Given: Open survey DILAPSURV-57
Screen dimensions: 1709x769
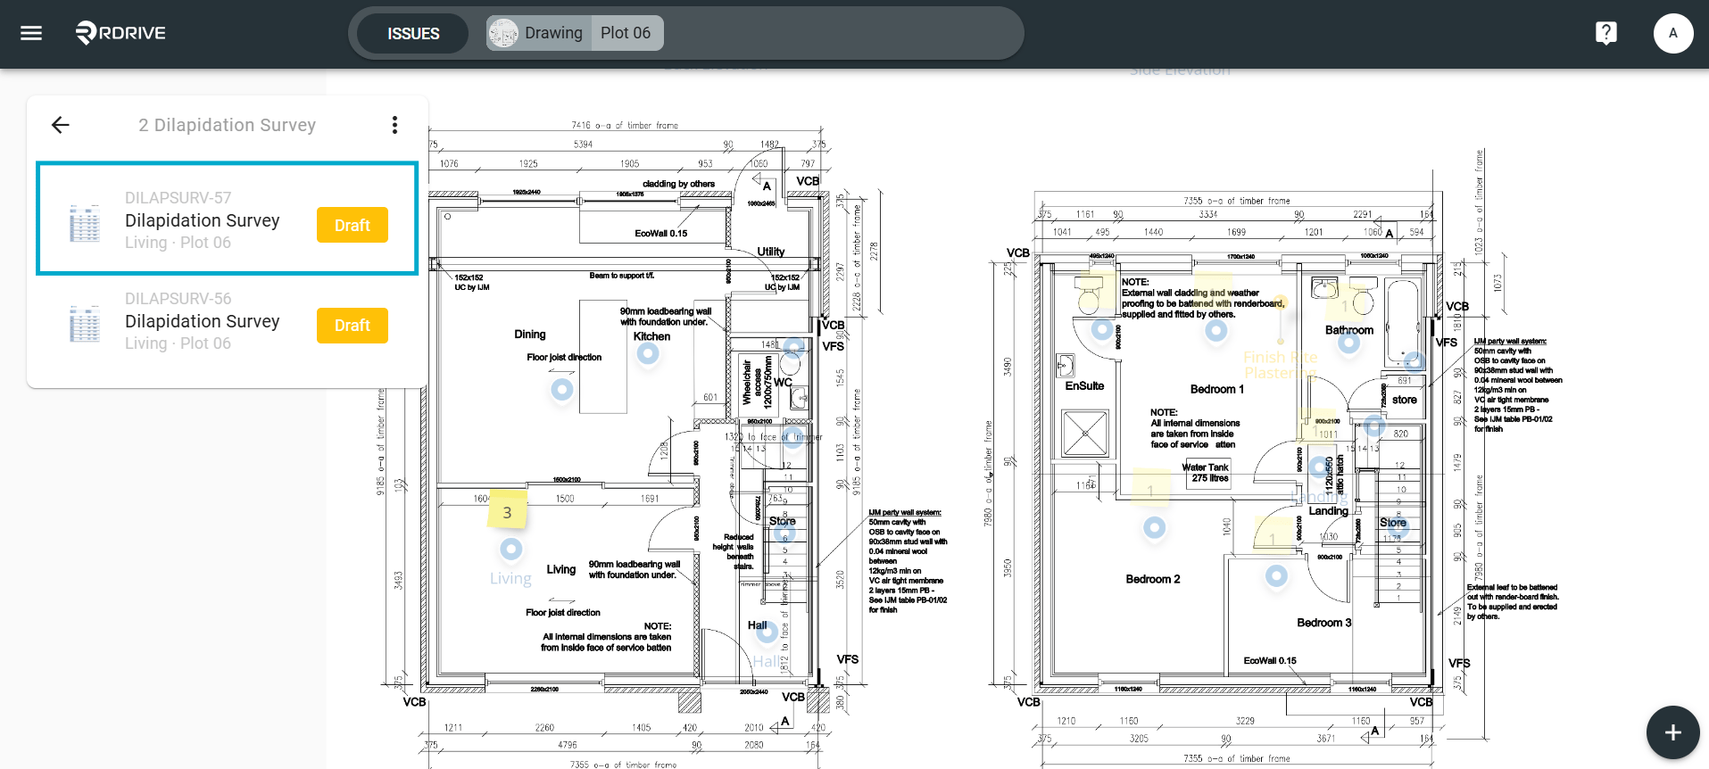Looking at the screenshot, I should (x=228, y=219).
